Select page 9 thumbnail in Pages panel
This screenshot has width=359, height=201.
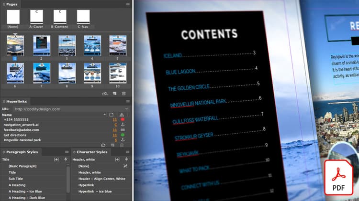(92, 73)
